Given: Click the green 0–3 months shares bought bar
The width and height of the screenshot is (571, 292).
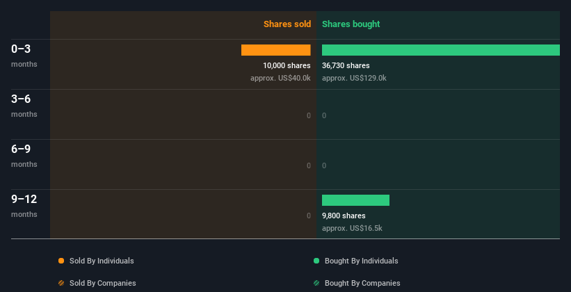Looking at the screenshot, I should 441,50.
